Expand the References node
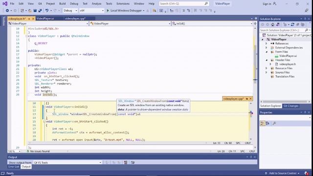This screenshot has width=313, height=176. pos(266,44)
